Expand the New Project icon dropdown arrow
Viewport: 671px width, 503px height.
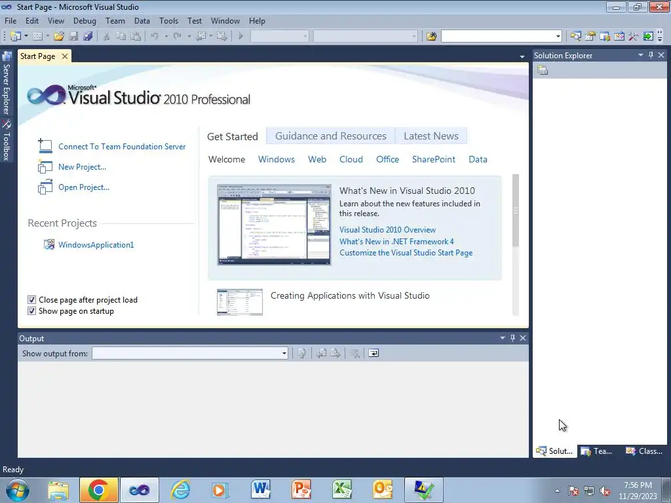[26, 37]
